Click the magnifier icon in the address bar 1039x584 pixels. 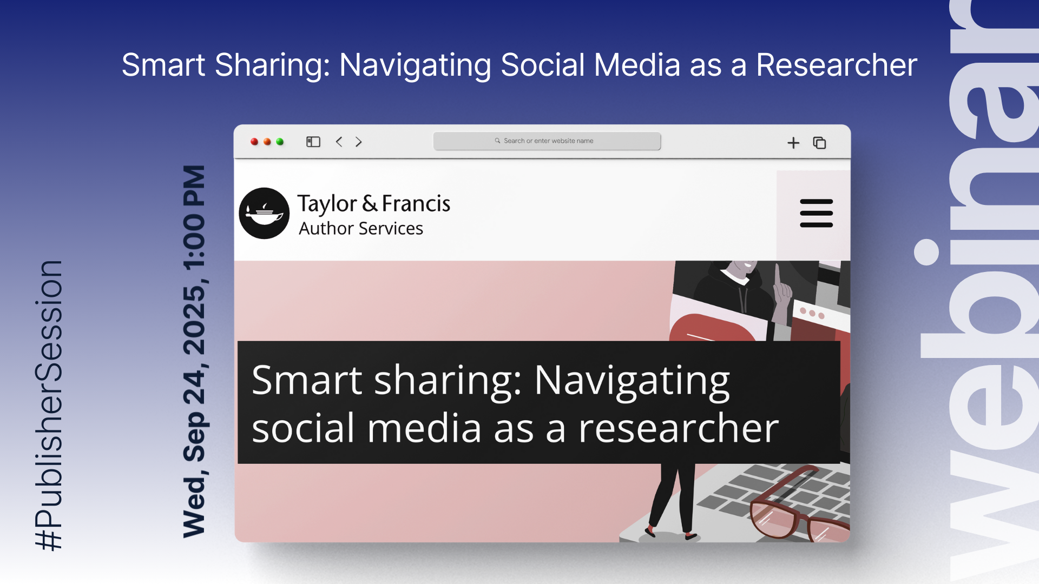497,141
